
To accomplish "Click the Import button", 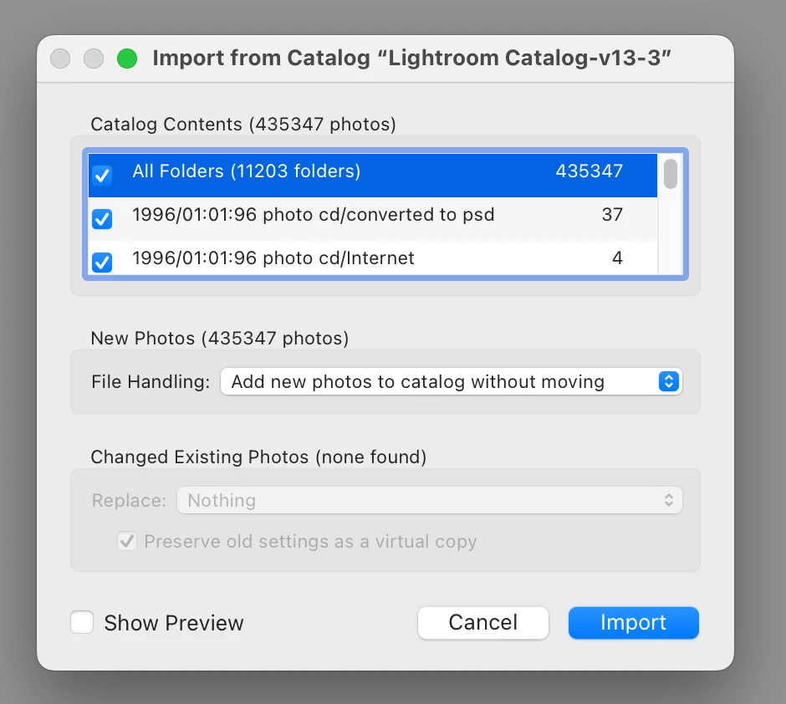I will pyautogui.click(x=634, y=622).
